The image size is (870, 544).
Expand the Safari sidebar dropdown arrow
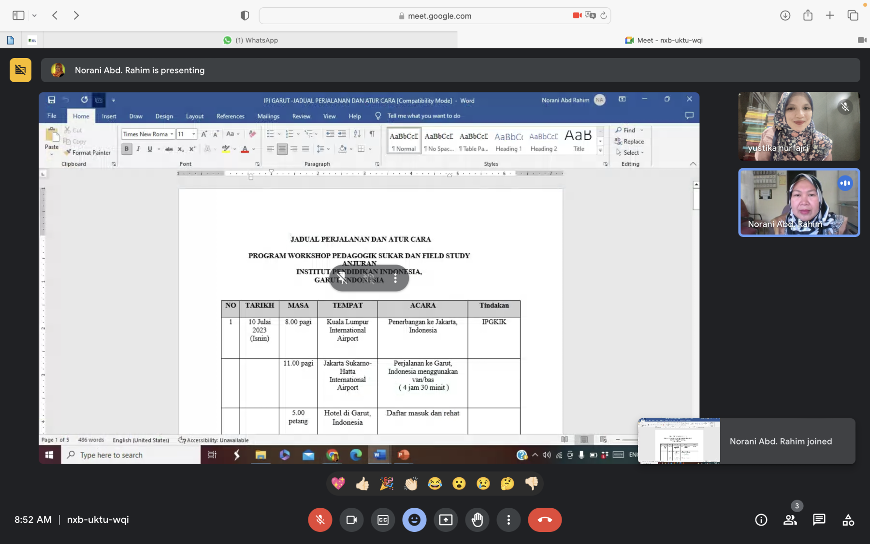[34, 15]
